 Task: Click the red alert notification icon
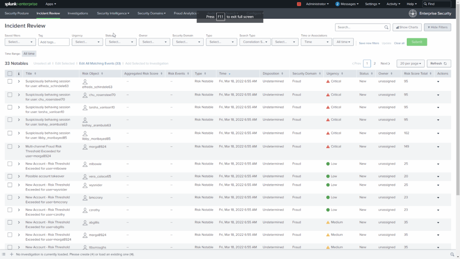(299, 4)
